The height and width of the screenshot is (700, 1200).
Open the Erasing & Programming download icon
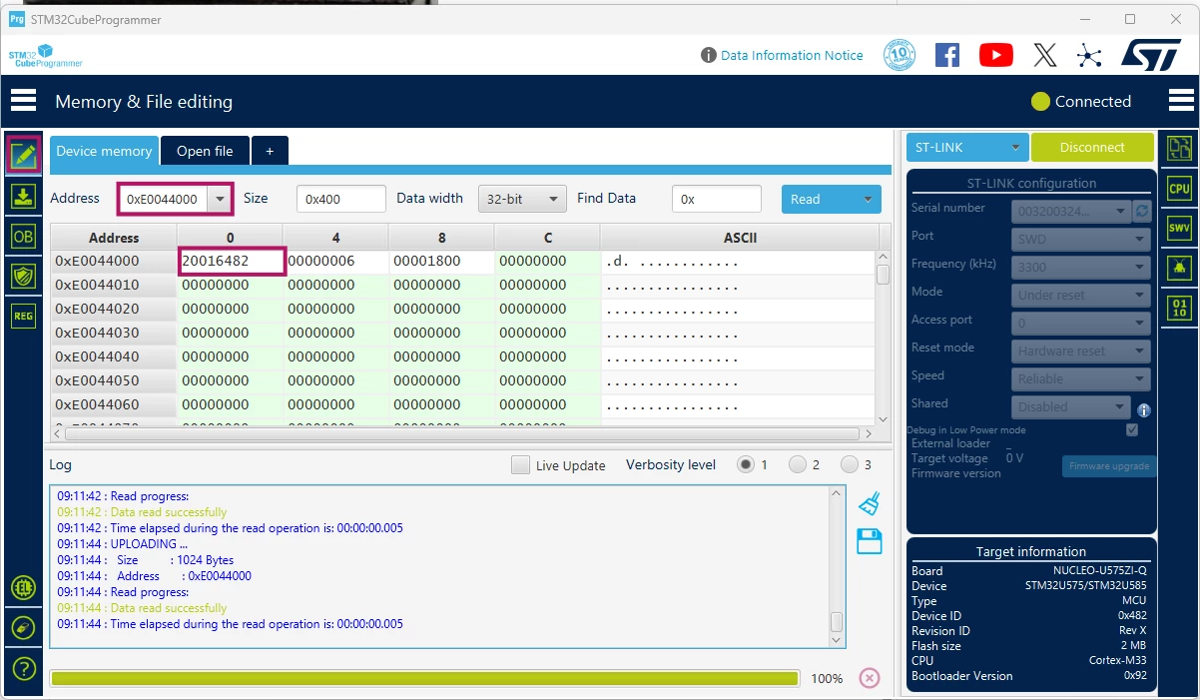click(x=23, y=196)
